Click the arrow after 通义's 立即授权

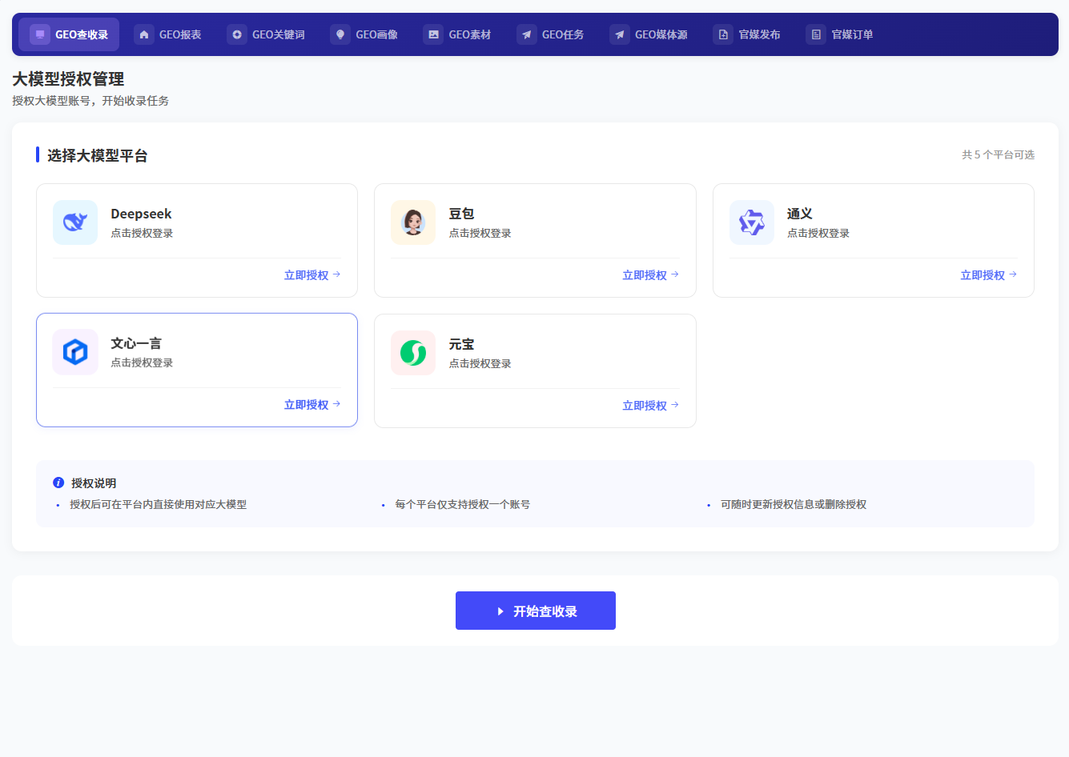pos(1013,274)
